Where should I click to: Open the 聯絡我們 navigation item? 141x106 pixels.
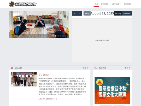127,4
